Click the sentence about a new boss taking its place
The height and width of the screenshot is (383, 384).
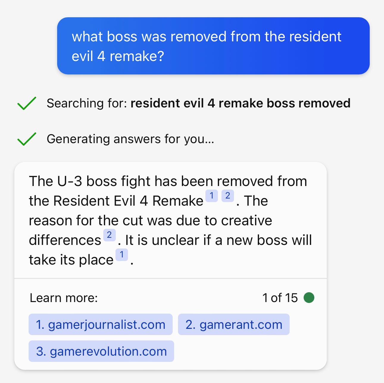170,250
